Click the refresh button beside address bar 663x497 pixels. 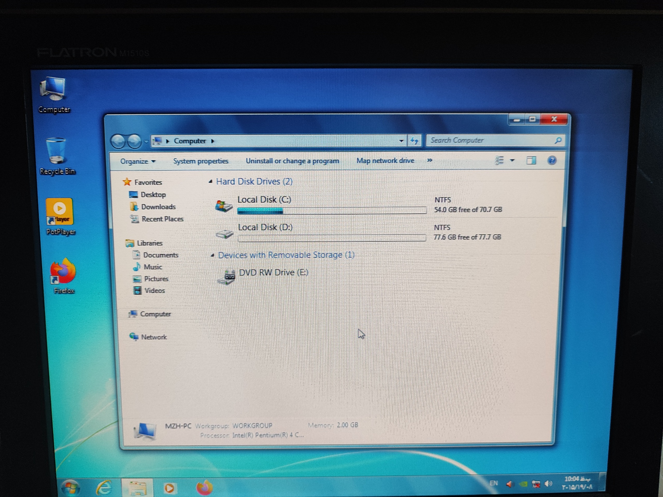(x=414, y=141)
